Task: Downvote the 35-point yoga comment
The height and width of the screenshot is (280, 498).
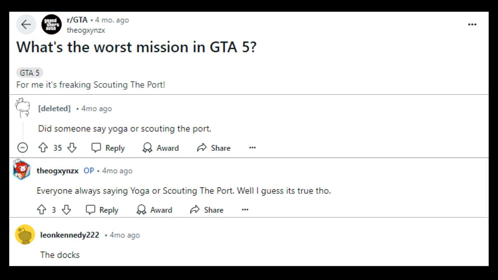Action: click(72, 148)
